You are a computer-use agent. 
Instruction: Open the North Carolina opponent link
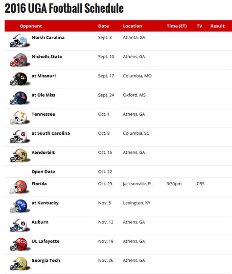(x=48, y=37)
